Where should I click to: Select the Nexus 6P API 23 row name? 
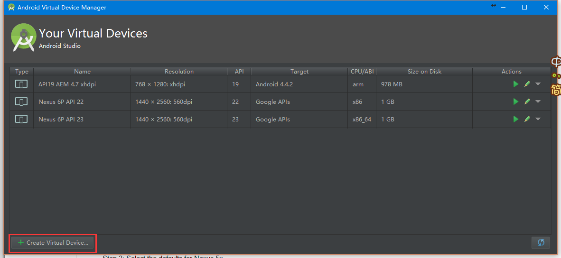point(61,119)
